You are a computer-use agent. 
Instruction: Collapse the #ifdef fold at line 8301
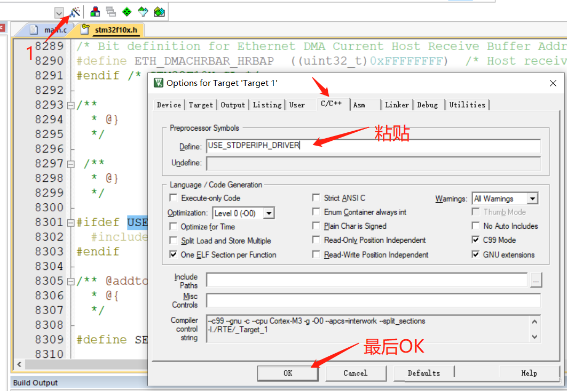pyautogui.click(x=71, y=222)
